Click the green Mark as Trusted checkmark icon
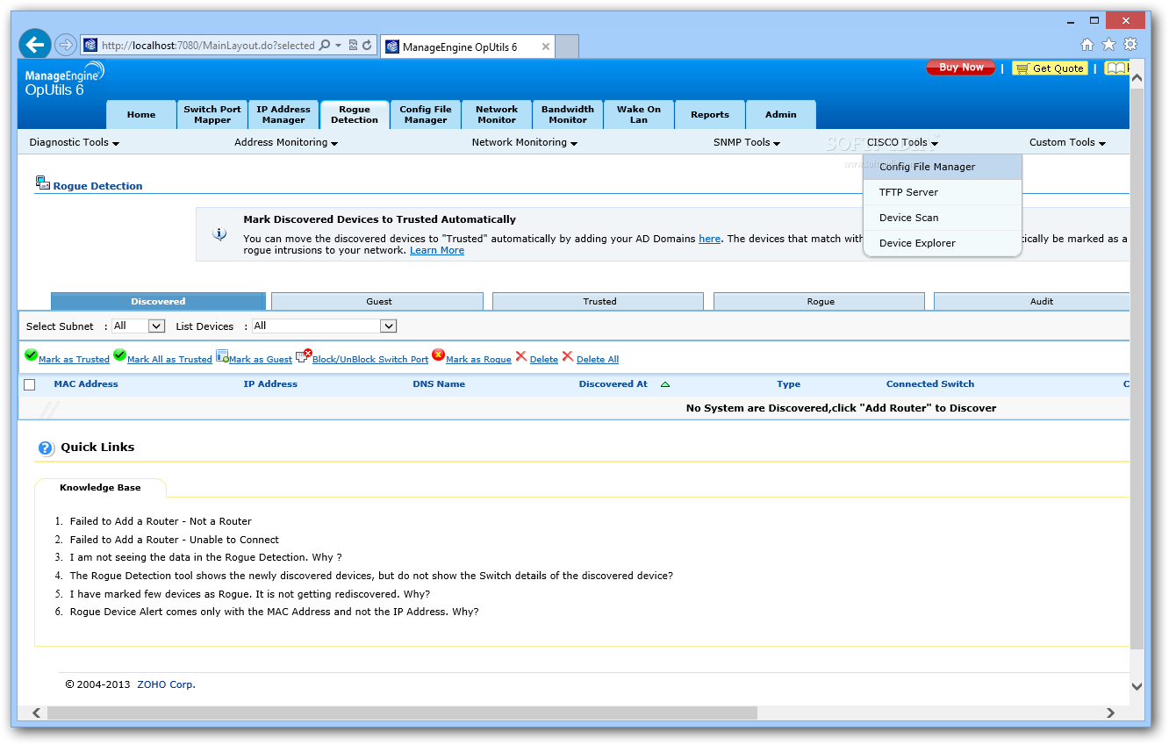This screenshot has height=745, width=1169. (31, 355)
